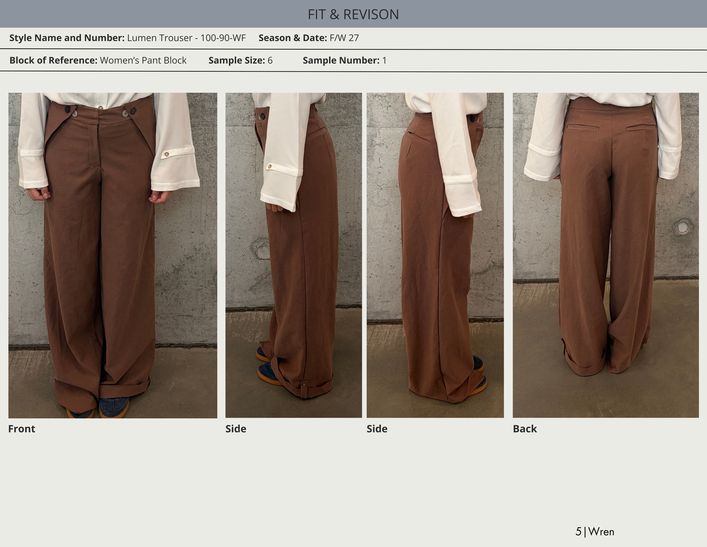This screenshot has height=547, width=707.
Task: Click the Block of Reference label
Action: [53, 60]
